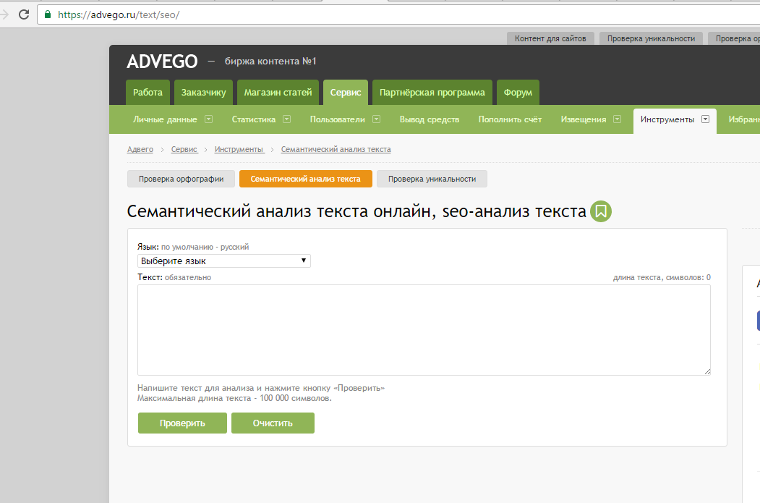The width and height of the screenshot is (760, 503).
Task: Switch to Проверка уникальности tool button
Action: [x=432, y=179]
